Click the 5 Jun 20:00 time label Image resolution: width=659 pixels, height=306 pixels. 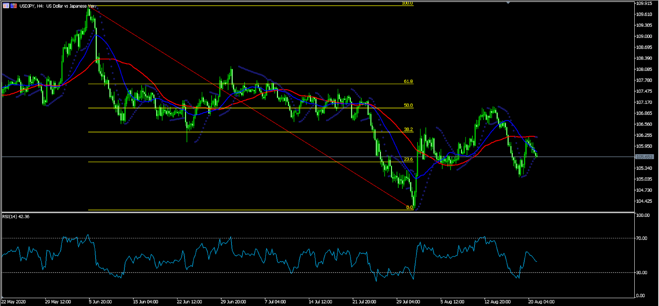pos(100,302)
